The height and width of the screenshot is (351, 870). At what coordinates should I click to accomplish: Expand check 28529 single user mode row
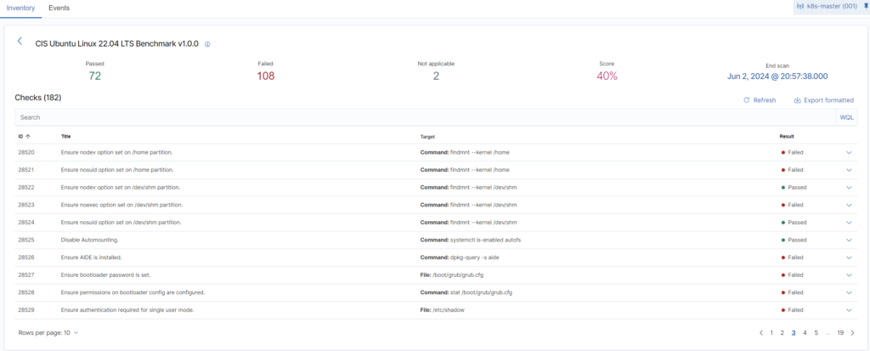(847, 310)
